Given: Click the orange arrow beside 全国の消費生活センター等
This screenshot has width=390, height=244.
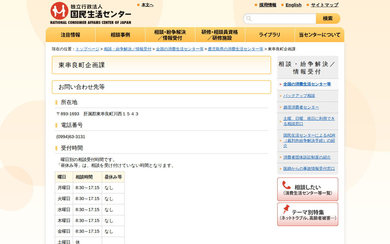Looking at the screenshot, I should (x=280, y=84).
